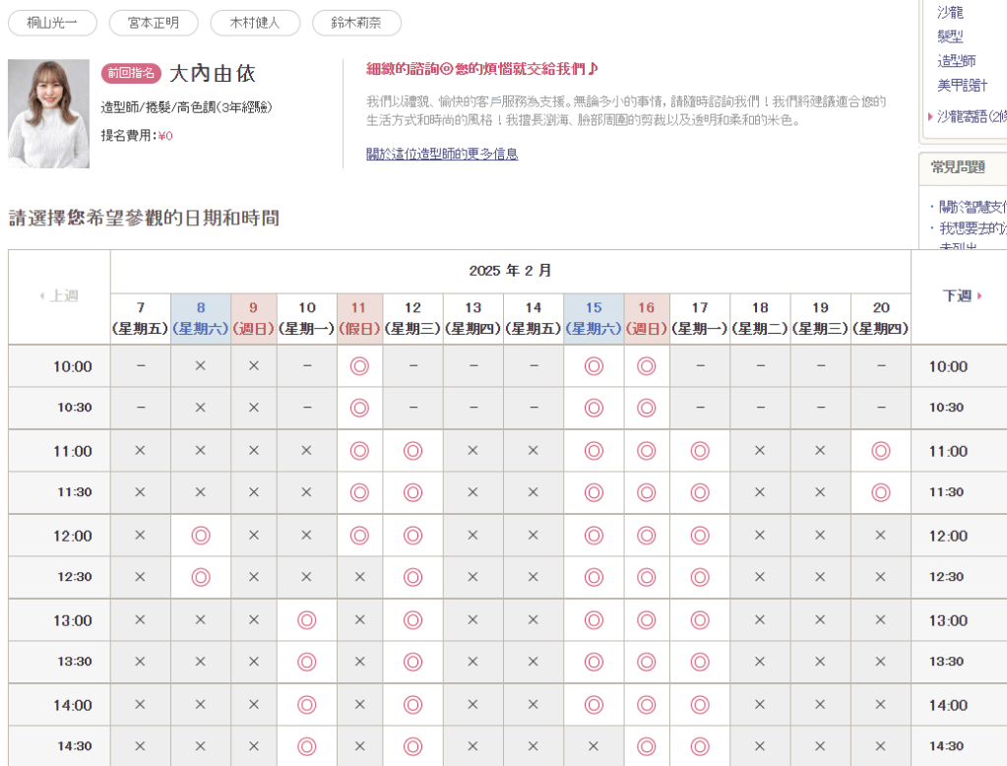Screen dimensions: 1007x766
Task: Book the February 11 10:00 available circle
Action: [359, 366]
